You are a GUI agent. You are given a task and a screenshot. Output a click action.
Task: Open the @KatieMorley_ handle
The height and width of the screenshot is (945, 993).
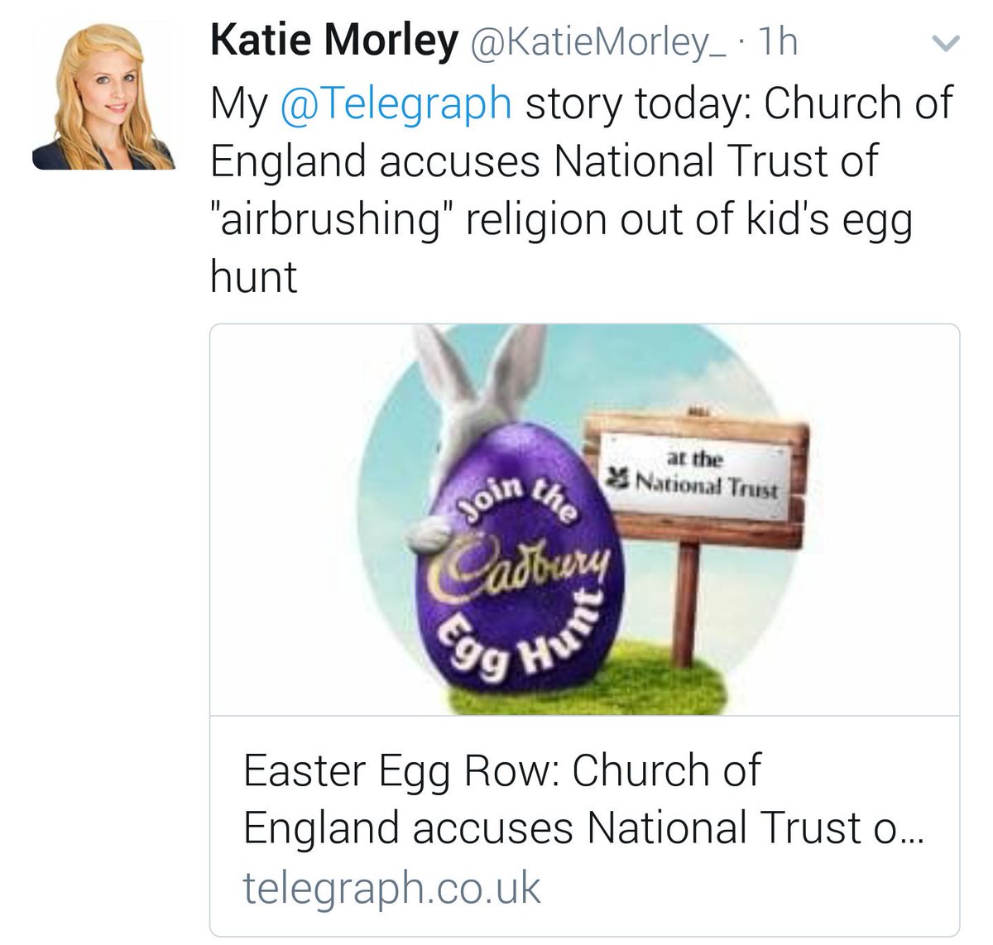(598, 42)
